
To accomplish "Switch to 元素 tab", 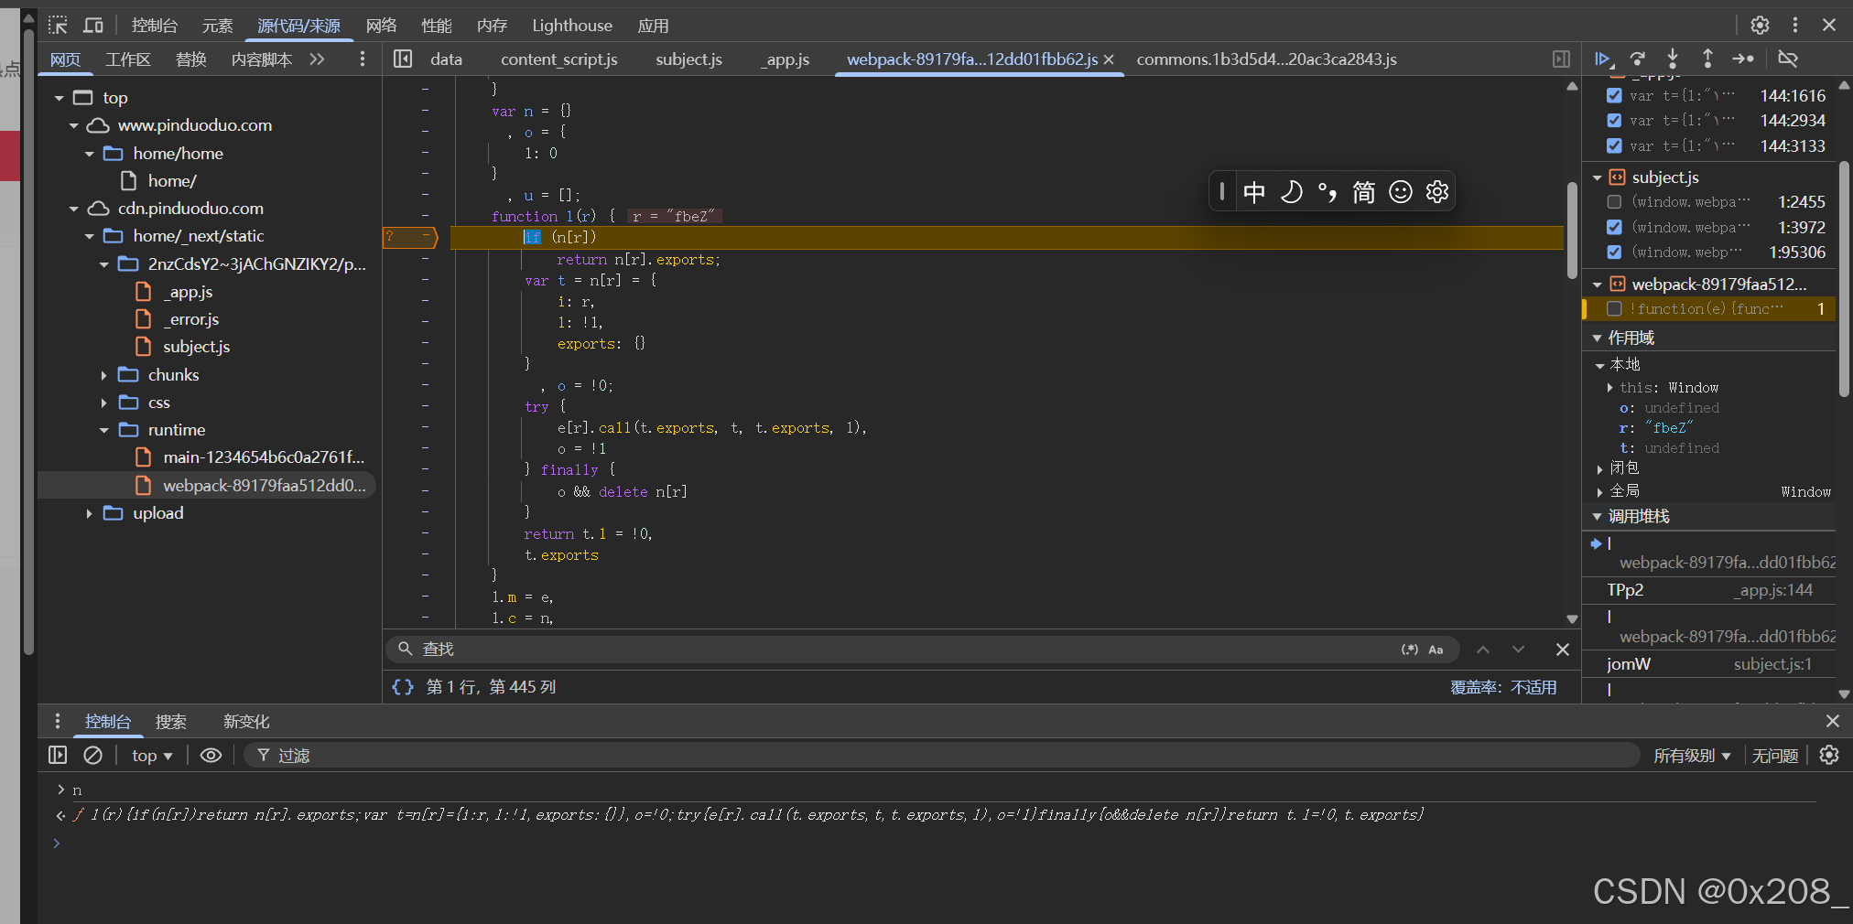I will click(x=217, y=26).
